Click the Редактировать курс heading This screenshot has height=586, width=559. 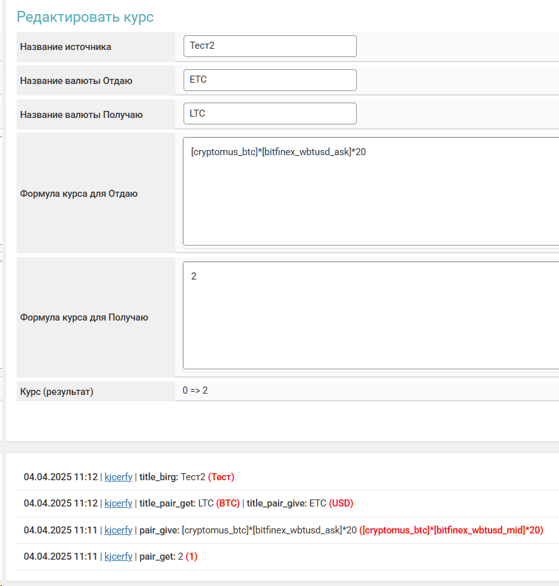pyautogui.click(x=85, y=17)
